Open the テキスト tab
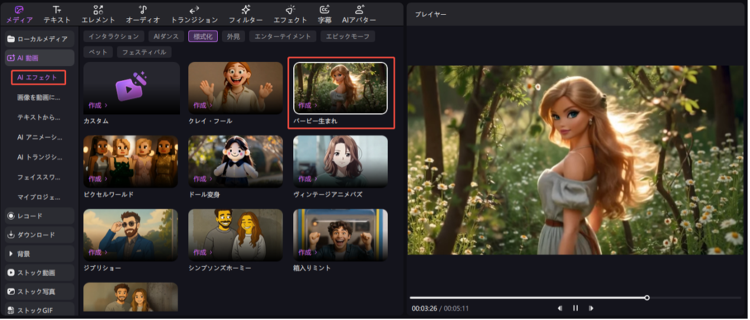This screenshot has width=750, height=320. pos(57,15)
